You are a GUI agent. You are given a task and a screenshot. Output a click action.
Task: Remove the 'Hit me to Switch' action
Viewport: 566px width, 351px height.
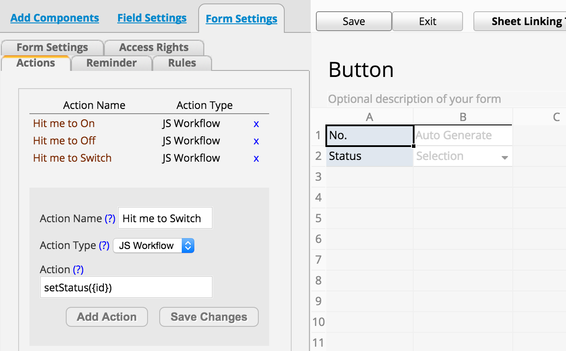[x=256, y=158]
